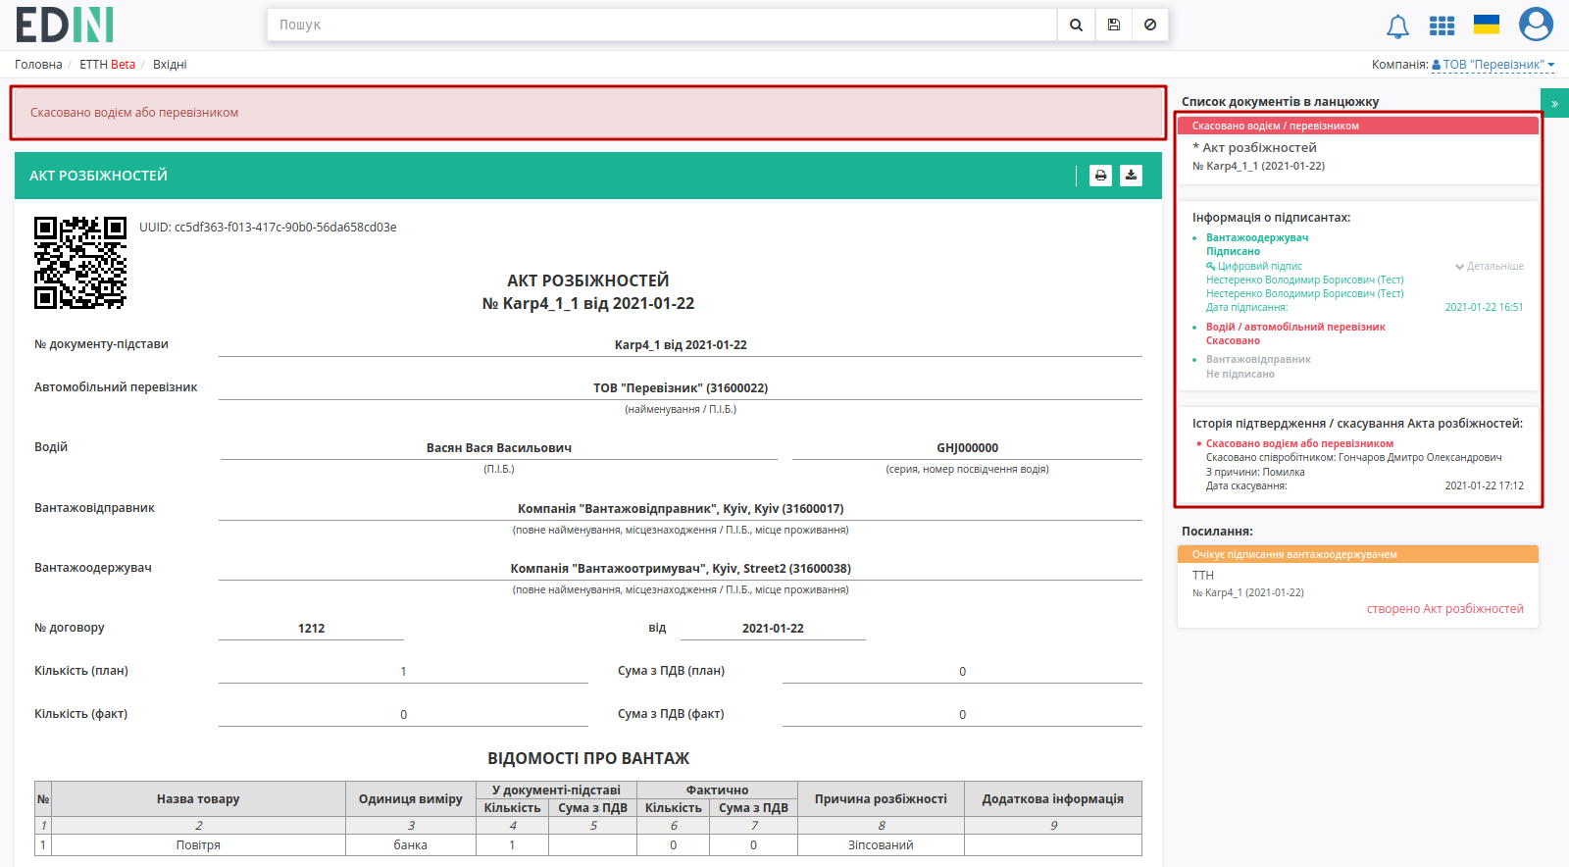The height and width of the screenshot is (867, 1569).
Task: Focus the Пошук search field
Action: [x=662, y=25]
